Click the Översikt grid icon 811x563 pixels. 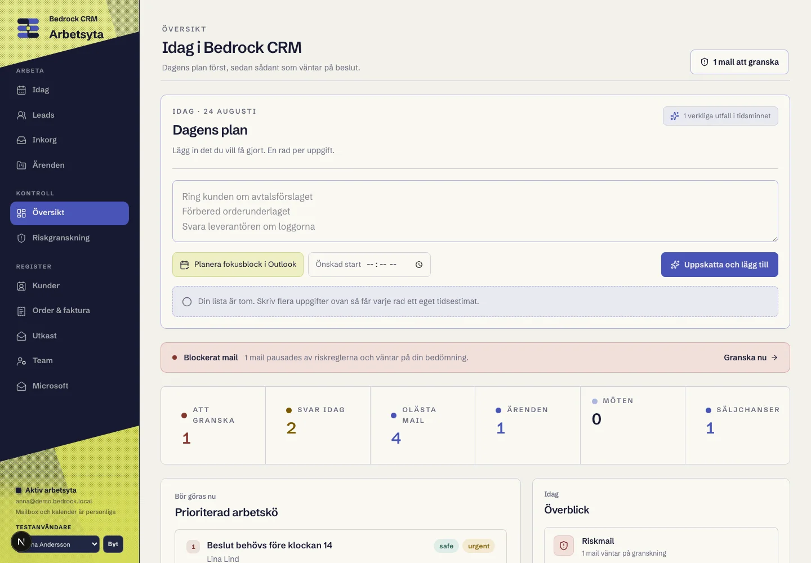pos(21,213)
